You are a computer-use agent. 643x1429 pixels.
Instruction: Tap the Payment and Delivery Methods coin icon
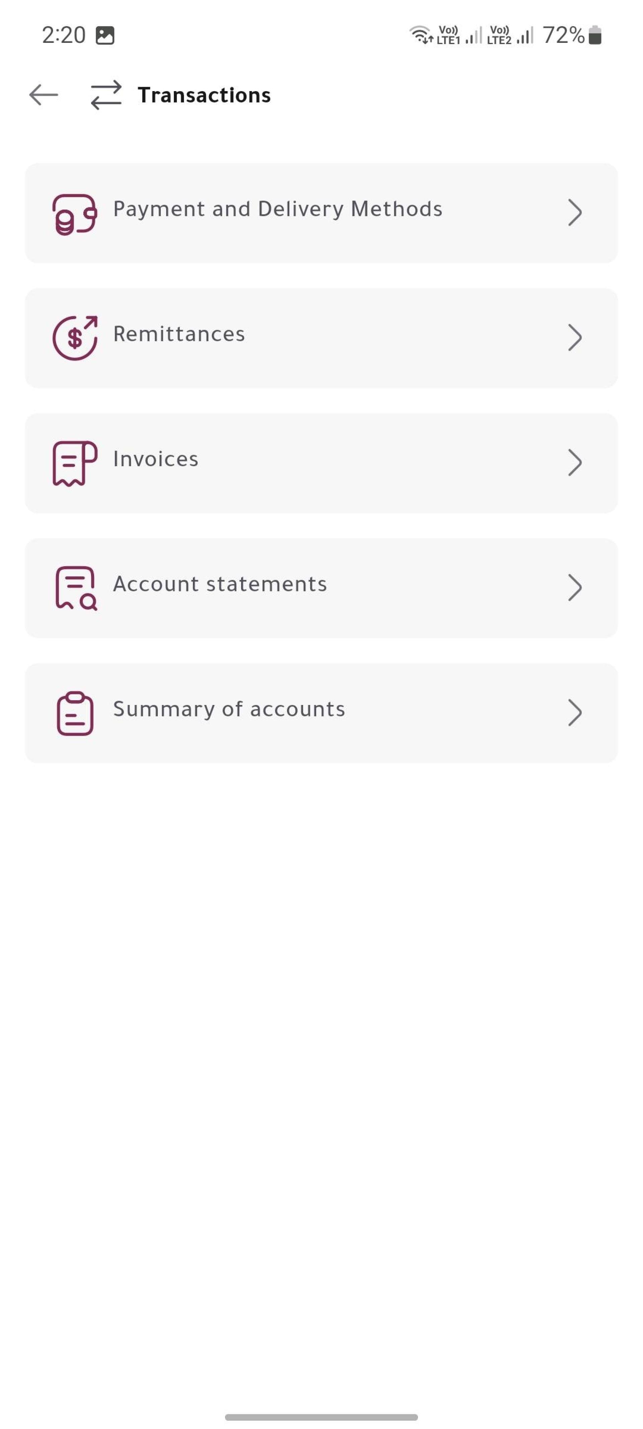[x=74, y=214]
